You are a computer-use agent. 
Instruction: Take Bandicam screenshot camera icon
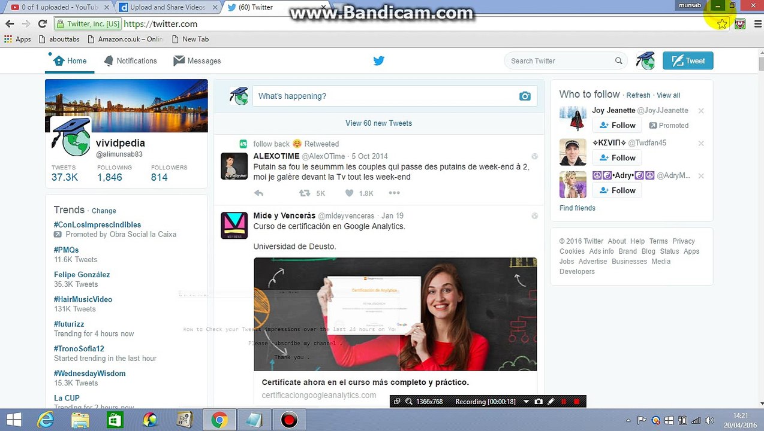539,402
